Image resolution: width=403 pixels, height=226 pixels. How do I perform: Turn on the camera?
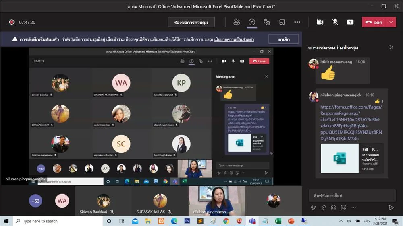point(320,22)
